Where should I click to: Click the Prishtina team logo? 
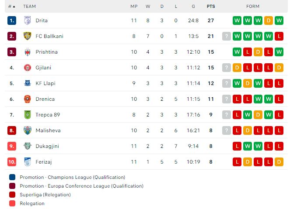[x=28, y=52]
